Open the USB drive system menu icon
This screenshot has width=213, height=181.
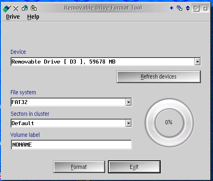click(x=7, y=8)
